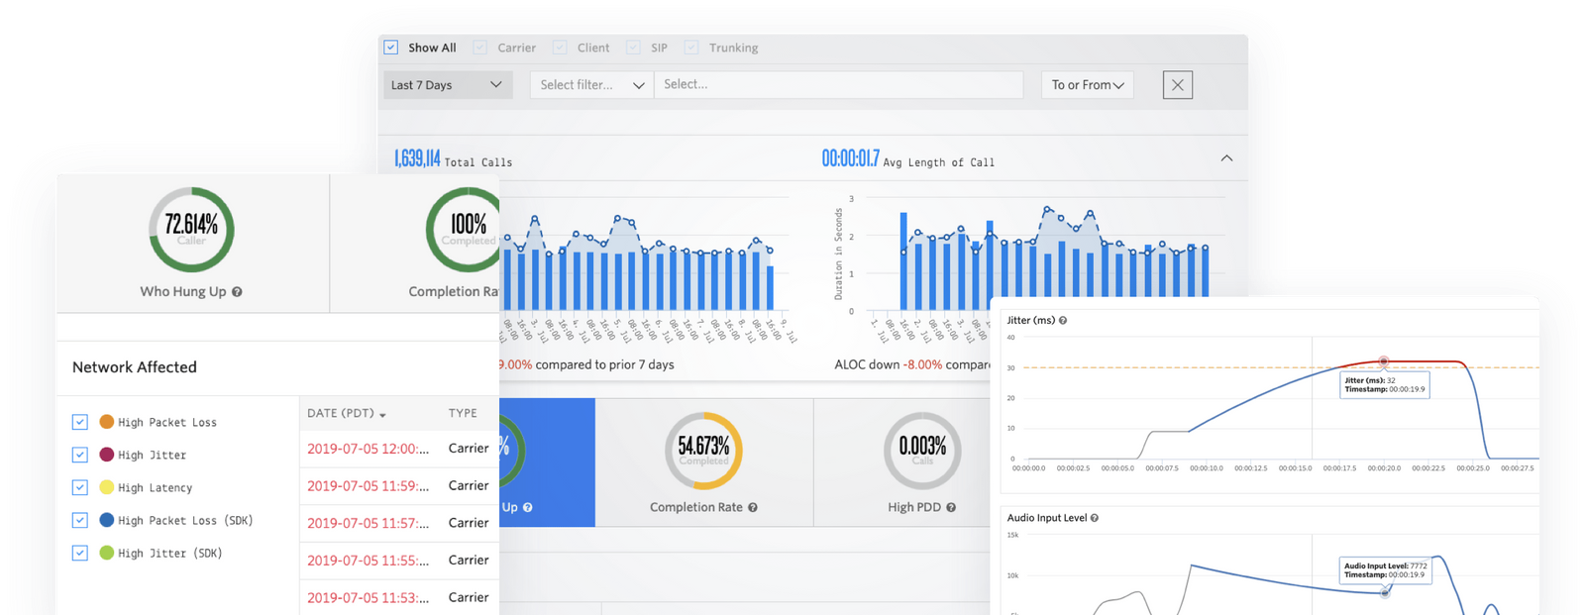Sort by DATE (PDT) column arrow

pos(382,415)
